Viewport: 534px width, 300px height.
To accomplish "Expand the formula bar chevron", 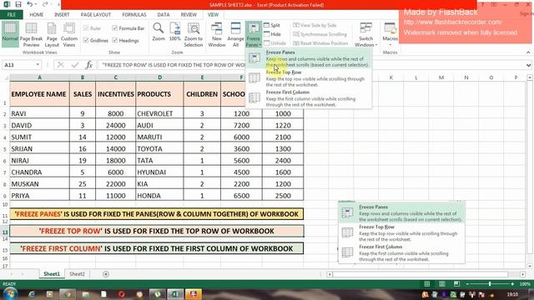I will (528, 65).
